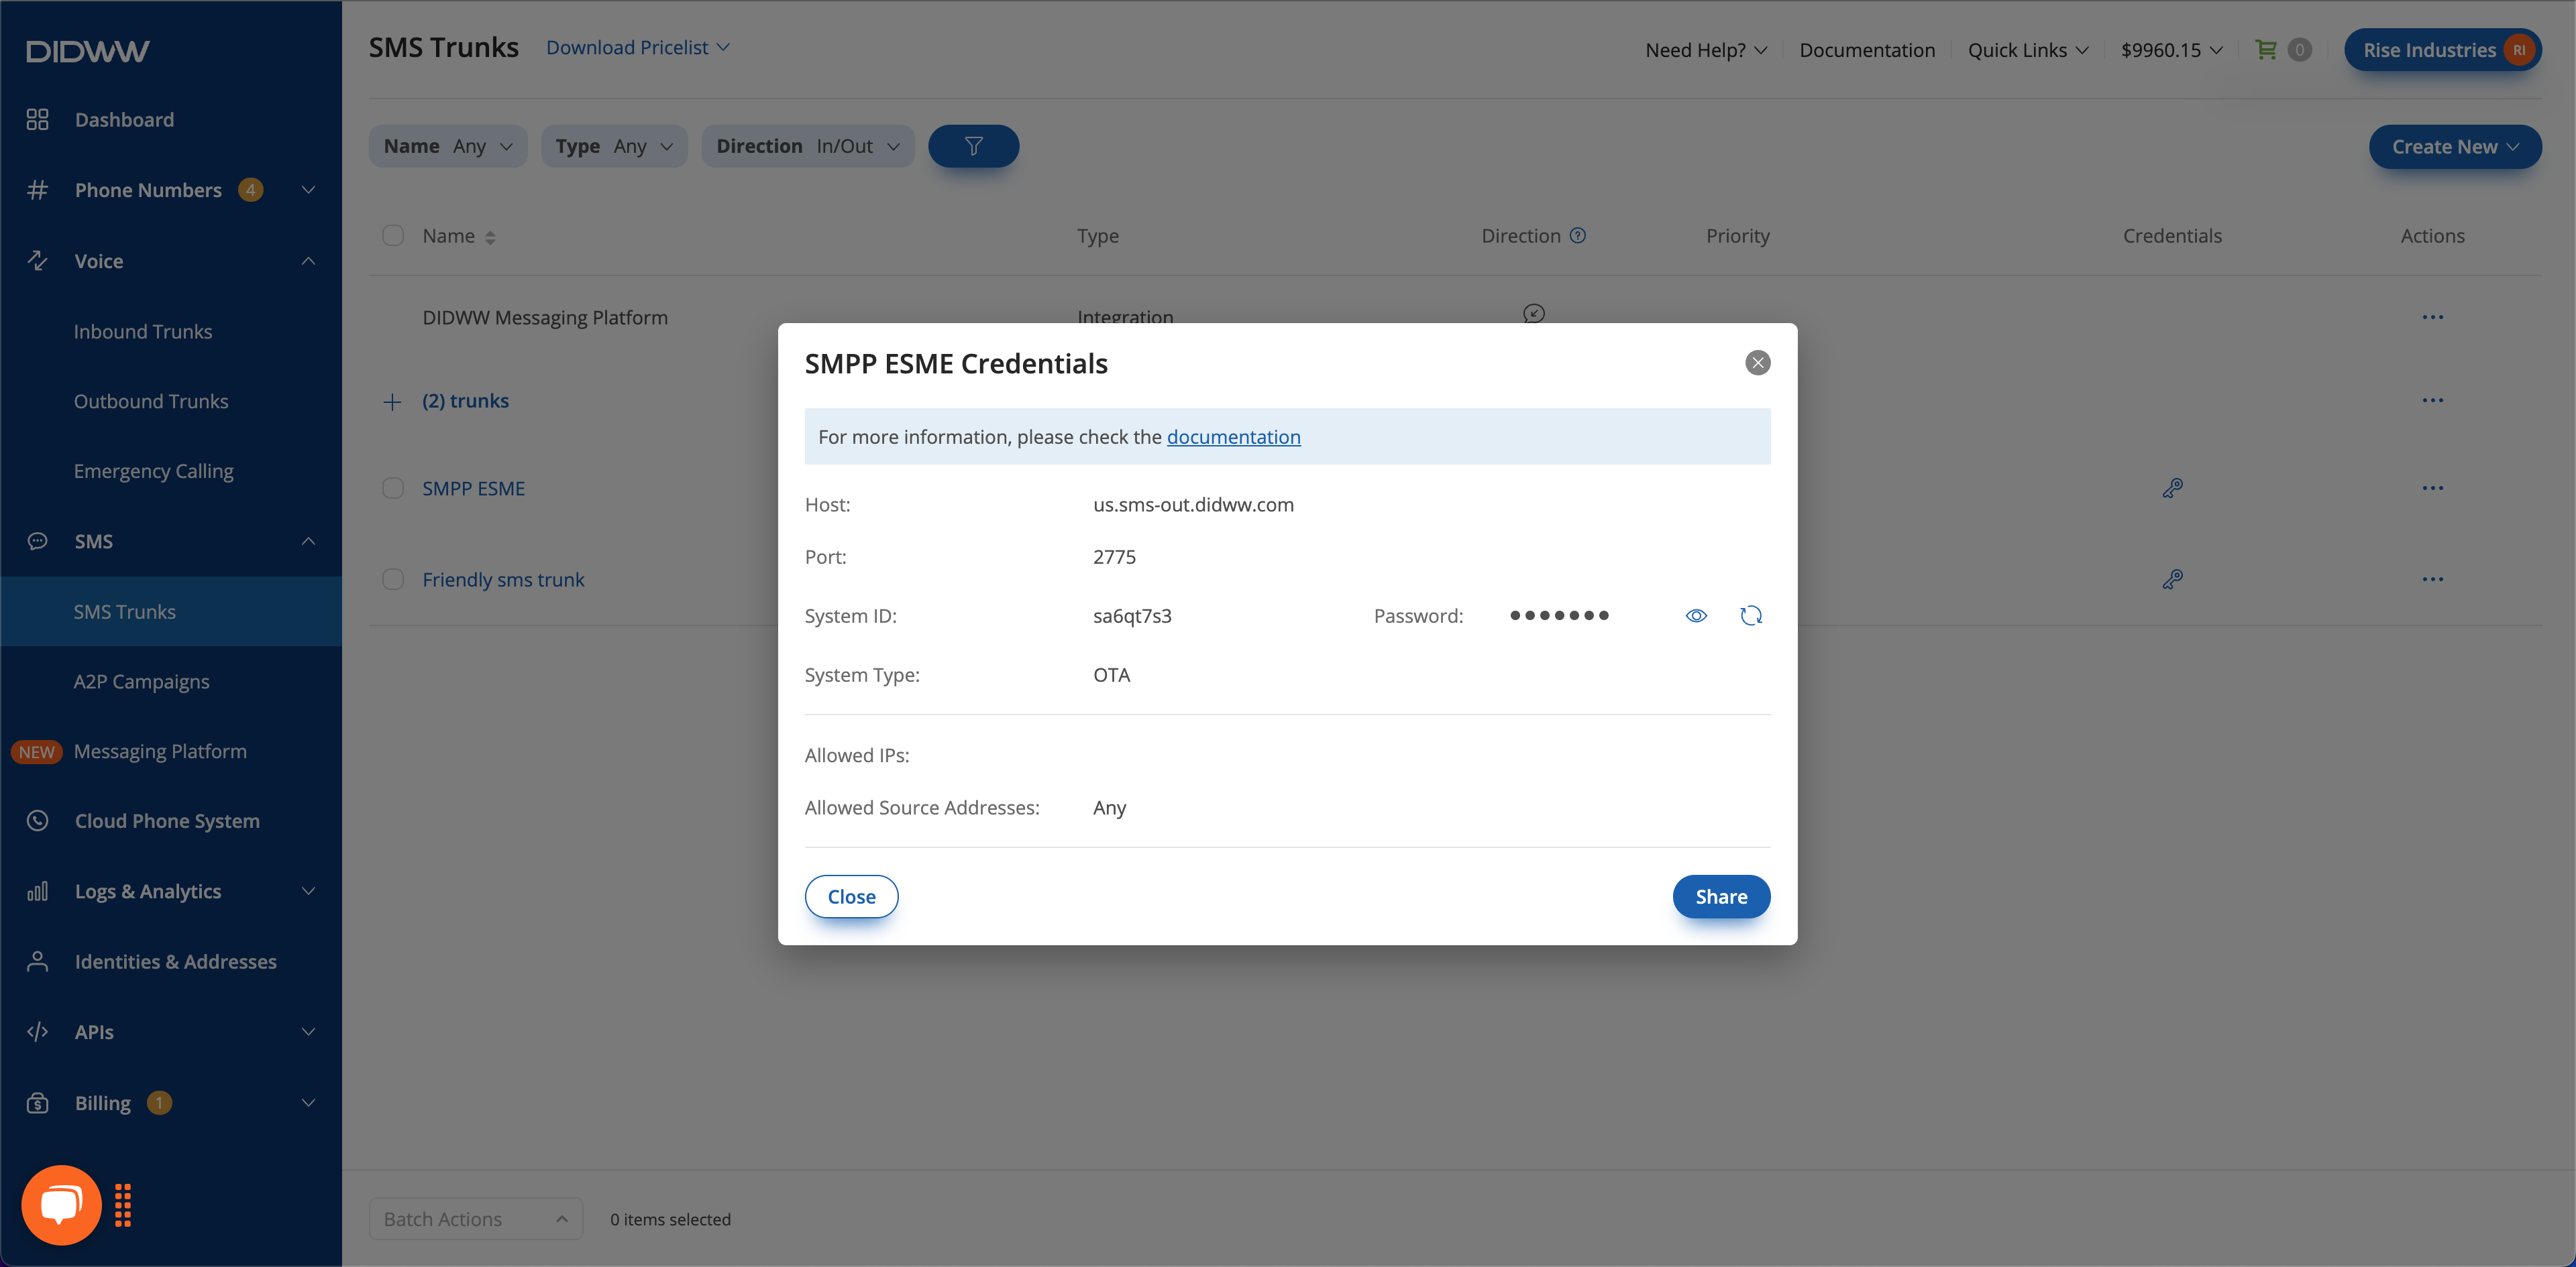Viewport: 2576px width, 1267px height.
Task: Open the live chat bubble widget
Action: tap(61, 1205)
